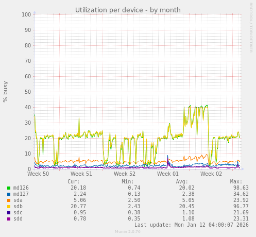Image resolution: width=256 pixels, height=237 pixels.
Task: Click the sdb yellow legend swatch
Action: click(x=9, y=207)
